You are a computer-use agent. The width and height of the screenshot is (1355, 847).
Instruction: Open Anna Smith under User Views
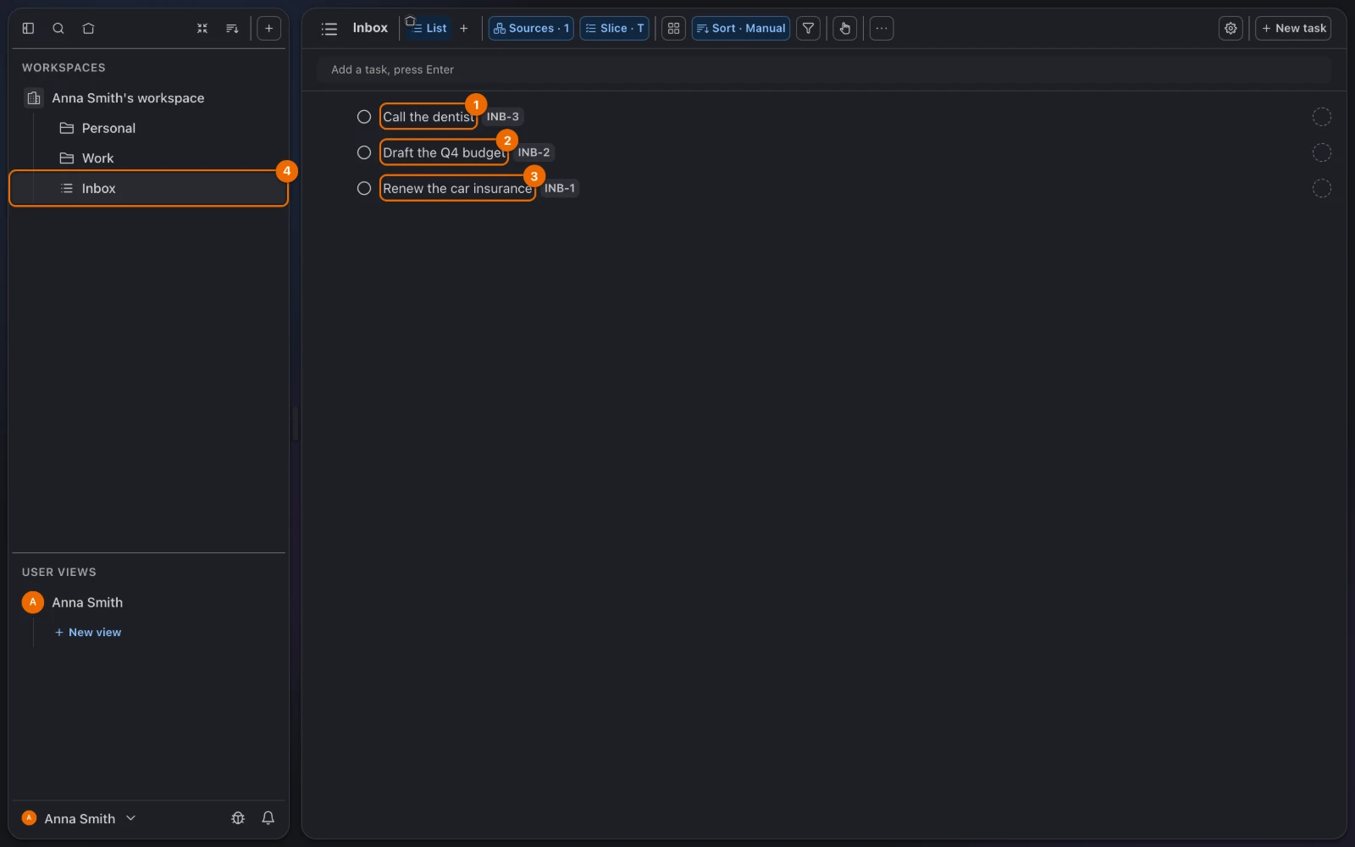coord(87,602)
